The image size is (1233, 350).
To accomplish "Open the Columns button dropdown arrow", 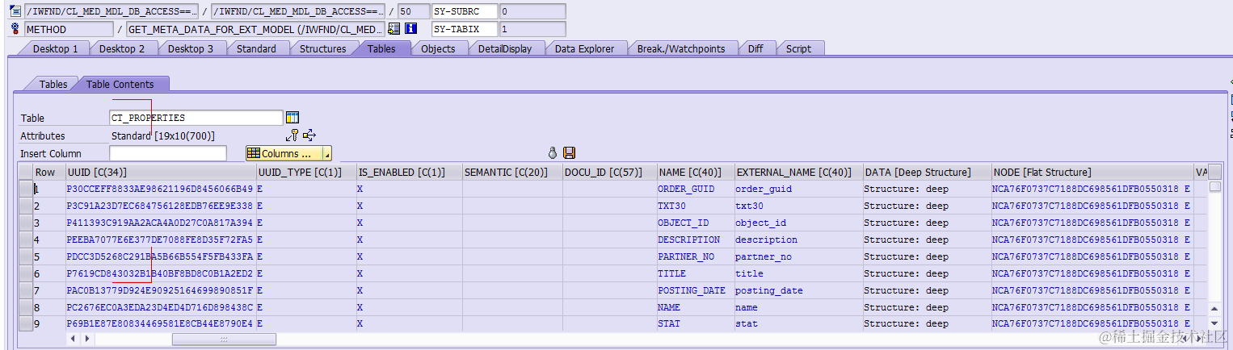I will point(326,153).
